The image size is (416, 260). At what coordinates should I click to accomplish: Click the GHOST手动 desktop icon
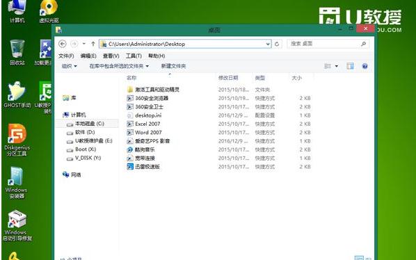pos(17,95)
